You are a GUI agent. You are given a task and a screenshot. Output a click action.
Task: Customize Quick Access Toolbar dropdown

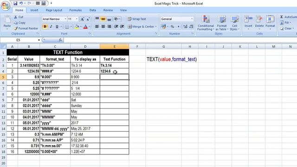[51, 3]
